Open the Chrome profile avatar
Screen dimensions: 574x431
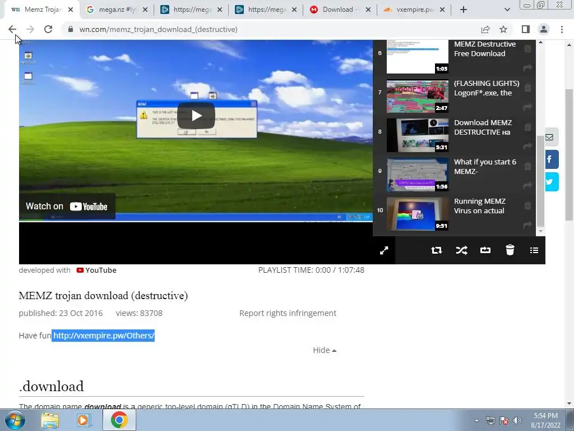point(544,29)
